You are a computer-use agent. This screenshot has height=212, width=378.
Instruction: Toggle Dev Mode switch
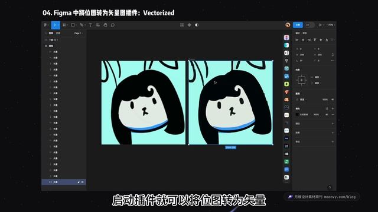309,25
